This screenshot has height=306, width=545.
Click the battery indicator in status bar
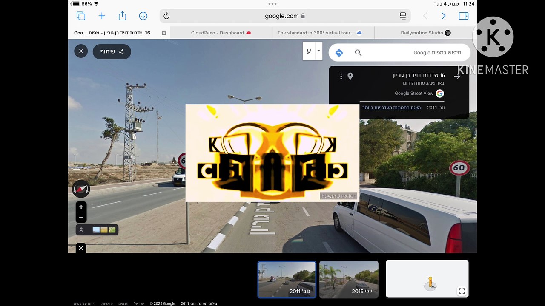(75, 3)
